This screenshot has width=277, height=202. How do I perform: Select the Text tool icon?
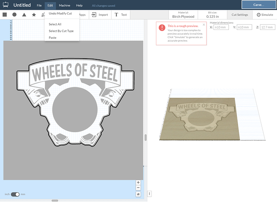(116, 15)
